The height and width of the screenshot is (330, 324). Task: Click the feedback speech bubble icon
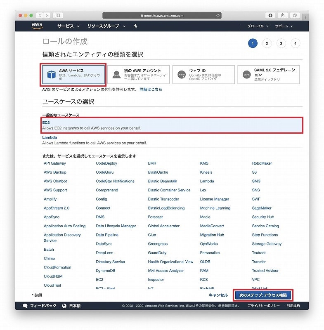pyautogui.click(x=25, y=306)
